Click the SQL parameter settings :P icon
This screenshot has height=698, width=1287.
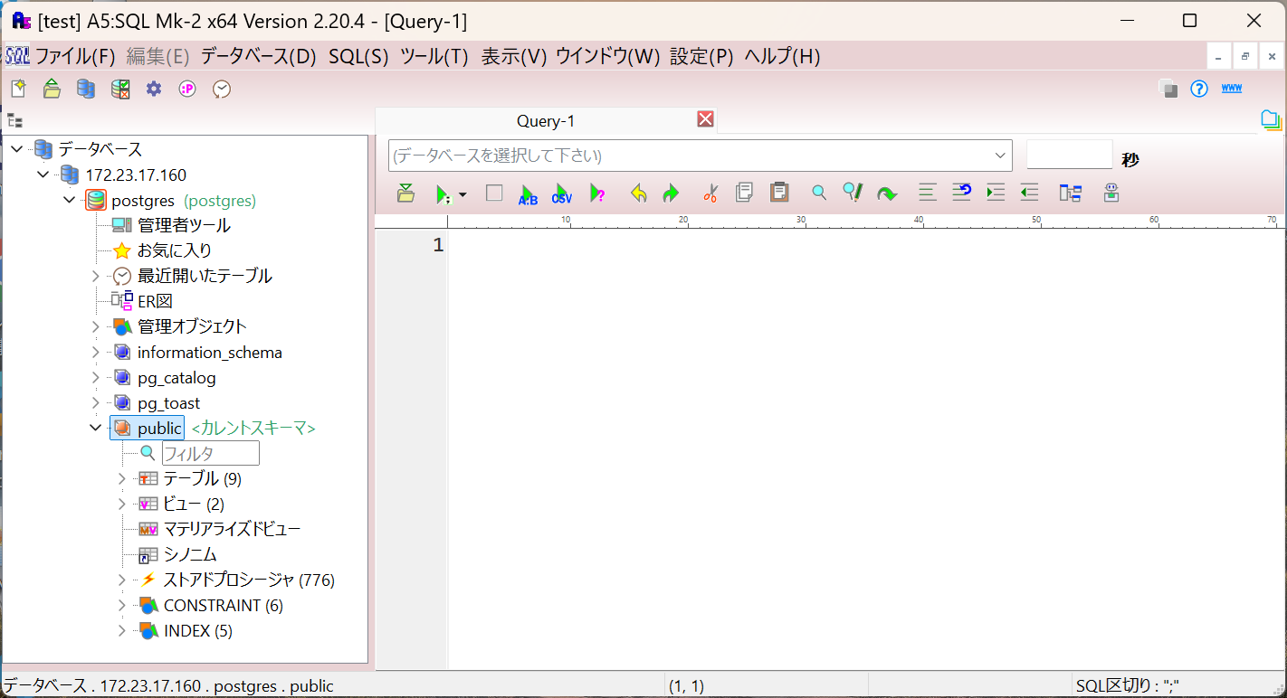[x=187, y=89]
